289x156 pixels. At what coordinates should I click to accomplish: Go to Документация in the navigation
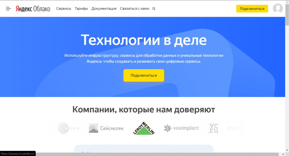click(x=104, y=9)
